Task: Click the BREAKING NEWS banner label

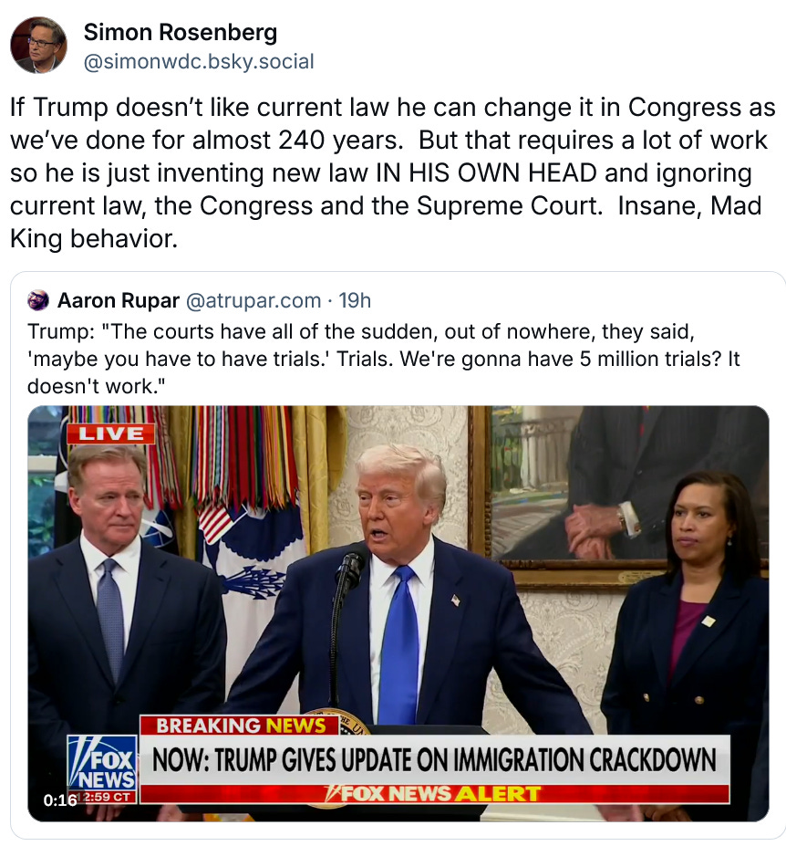Action: click(240, 726)
